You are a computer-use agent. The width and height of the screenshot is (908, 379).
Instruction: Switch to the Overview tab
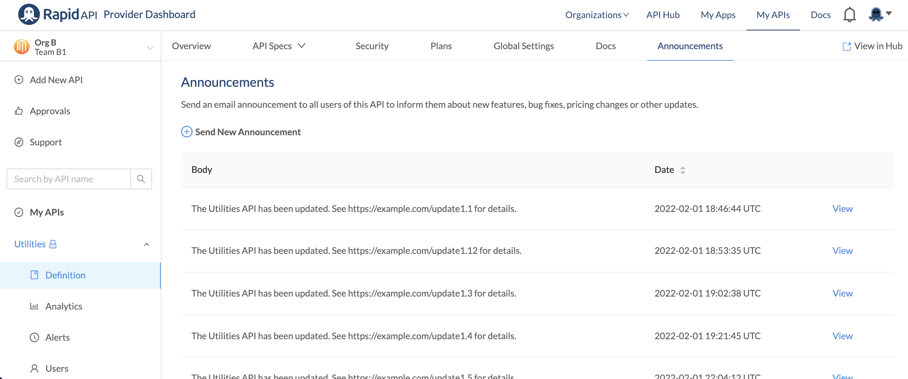(x=191, y=46)
